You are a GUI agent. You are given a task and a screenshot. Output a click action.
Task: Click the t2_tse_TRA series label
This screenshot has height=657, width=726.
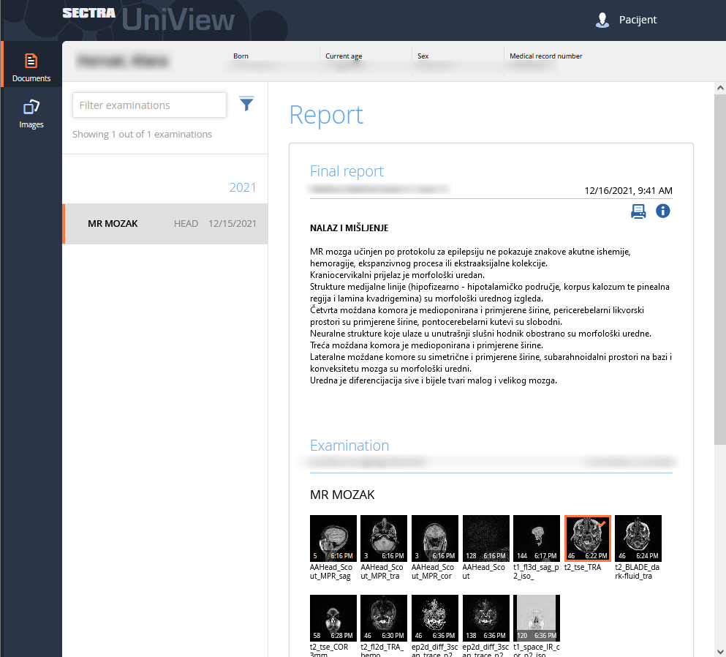[583, 567]
